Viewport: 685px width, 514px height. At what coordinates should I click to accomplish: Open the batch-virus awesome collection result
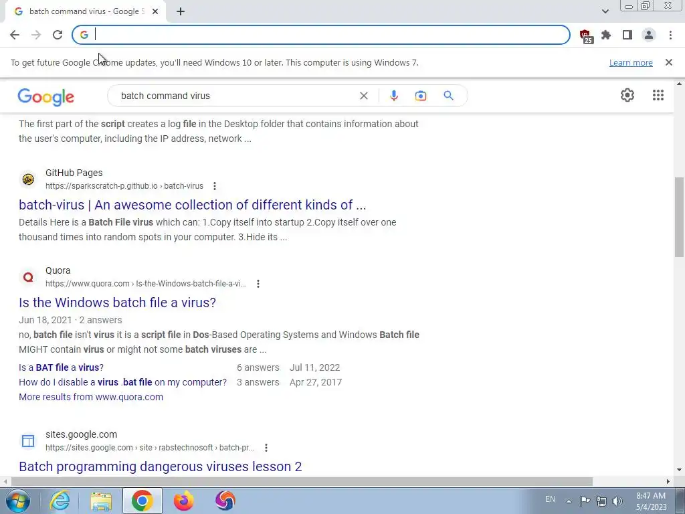click(x=192, y=205)
